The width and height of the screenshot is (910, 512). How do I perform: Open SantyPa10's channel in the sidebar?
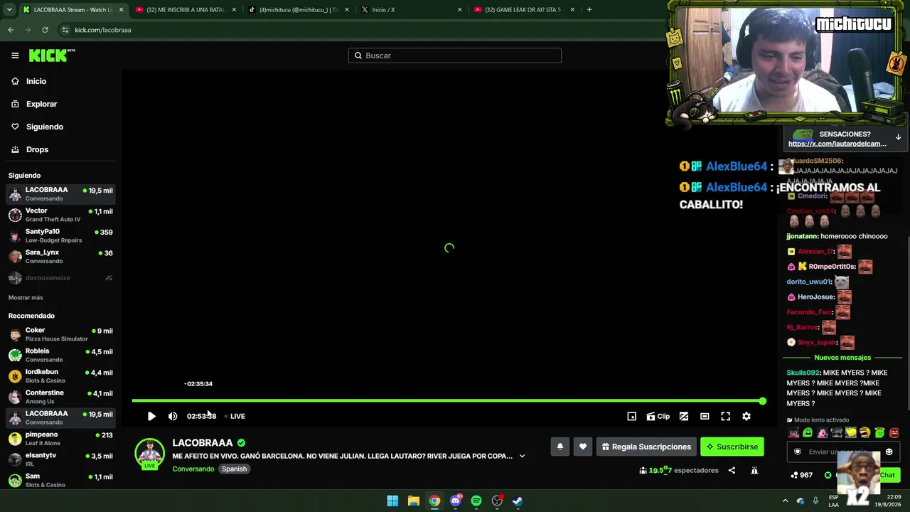pyautogui.click(x=60, y=235)
